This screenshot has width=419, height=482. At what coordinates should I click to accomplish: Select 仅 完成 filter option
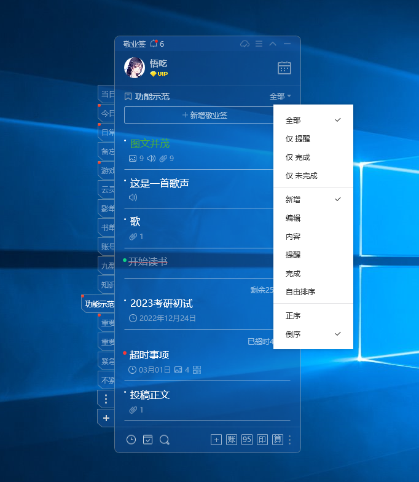pyautogui.click(x=313, y=157)
